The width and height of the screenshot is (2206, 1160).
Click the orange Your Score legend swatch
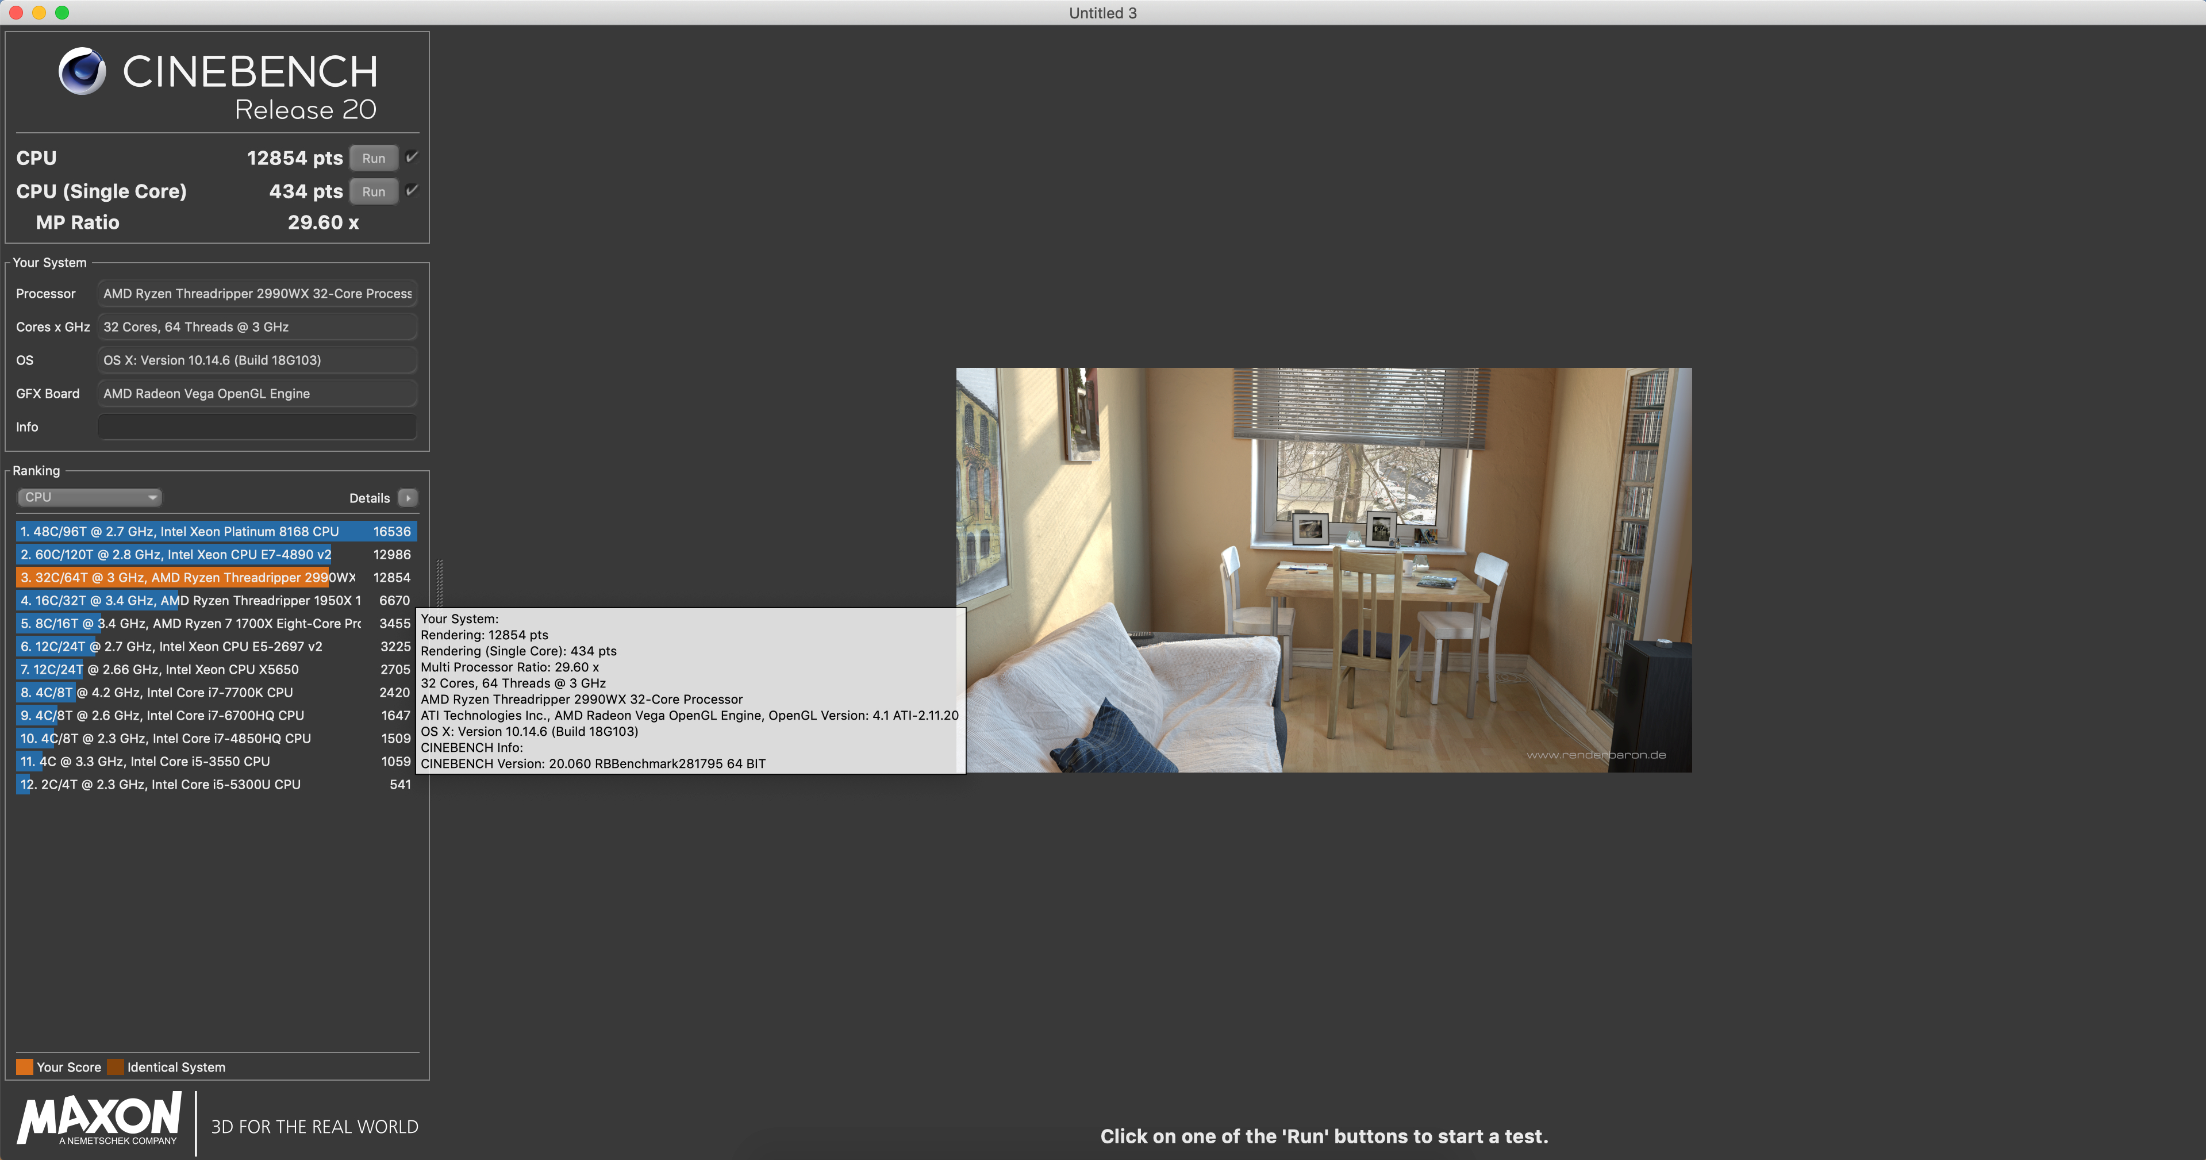(x=25, y=1067)
